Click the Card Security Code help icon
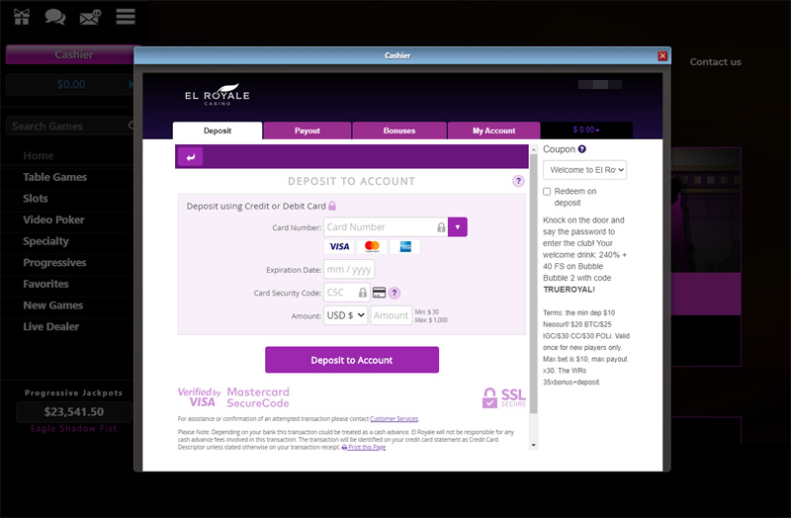 tap(395, 293)
